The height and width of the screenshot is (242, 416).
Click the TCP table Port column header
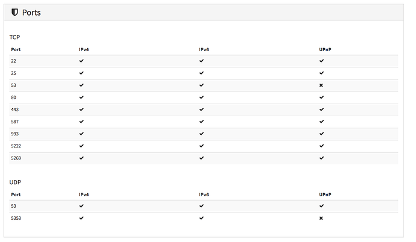(16, 49)
